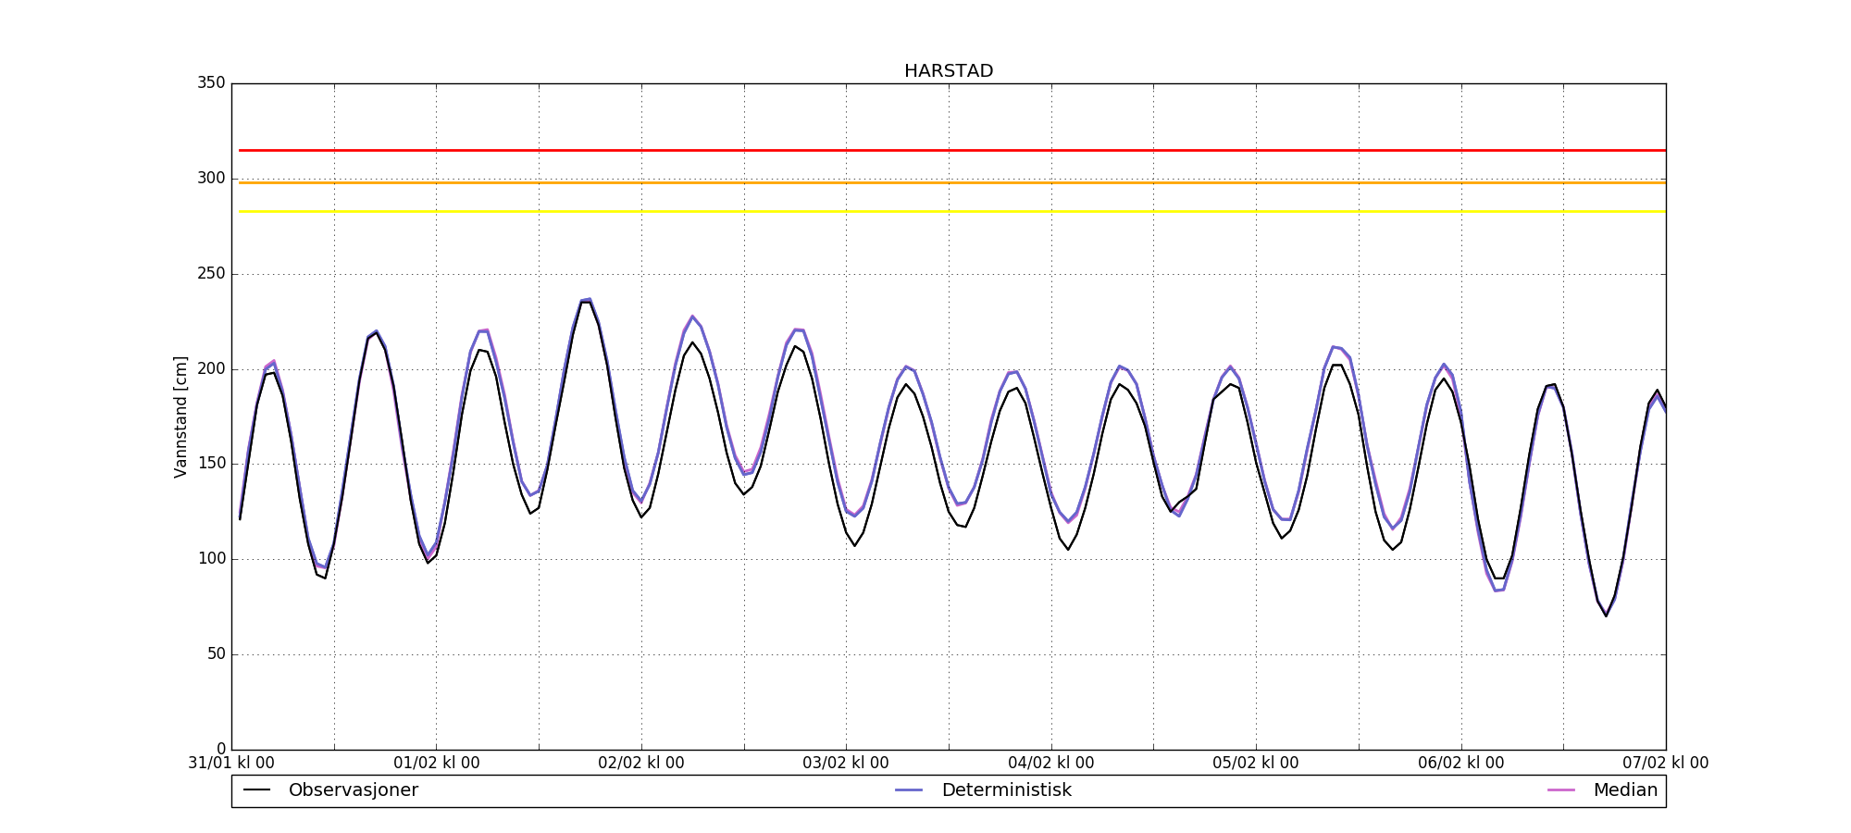1851x833 pixels.
Task: Select the Median legend label
Action: [1625, 790]
